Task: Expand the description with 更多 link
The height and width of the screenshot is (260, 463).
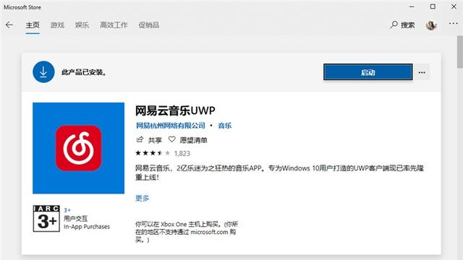Action: 143,198
